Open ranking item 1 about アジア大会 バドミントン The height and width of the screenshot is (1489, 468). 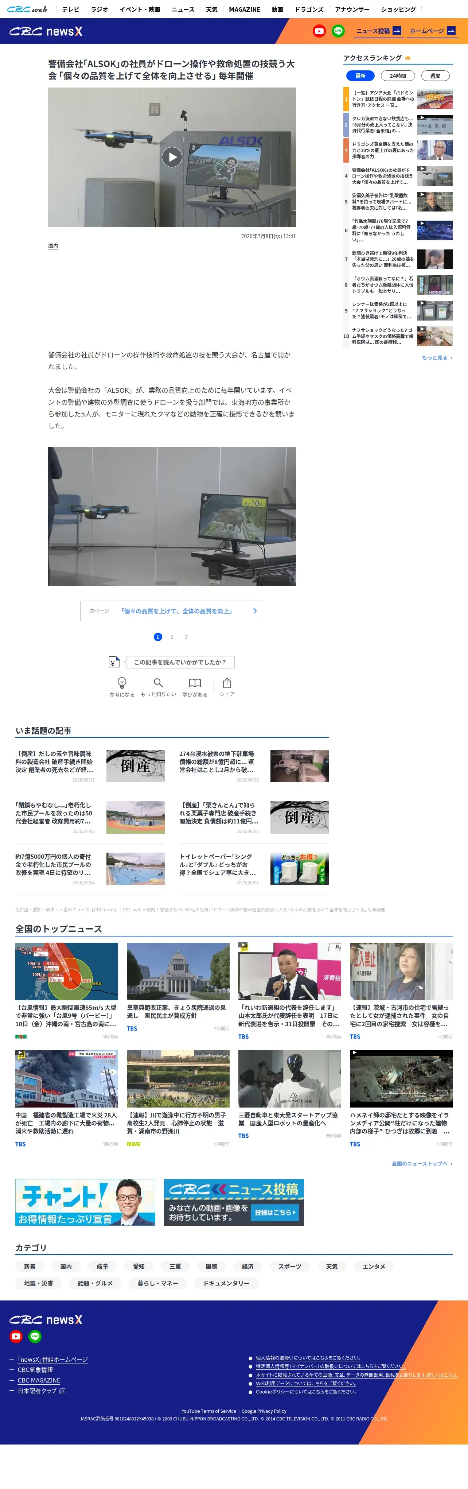pos(398,100)
